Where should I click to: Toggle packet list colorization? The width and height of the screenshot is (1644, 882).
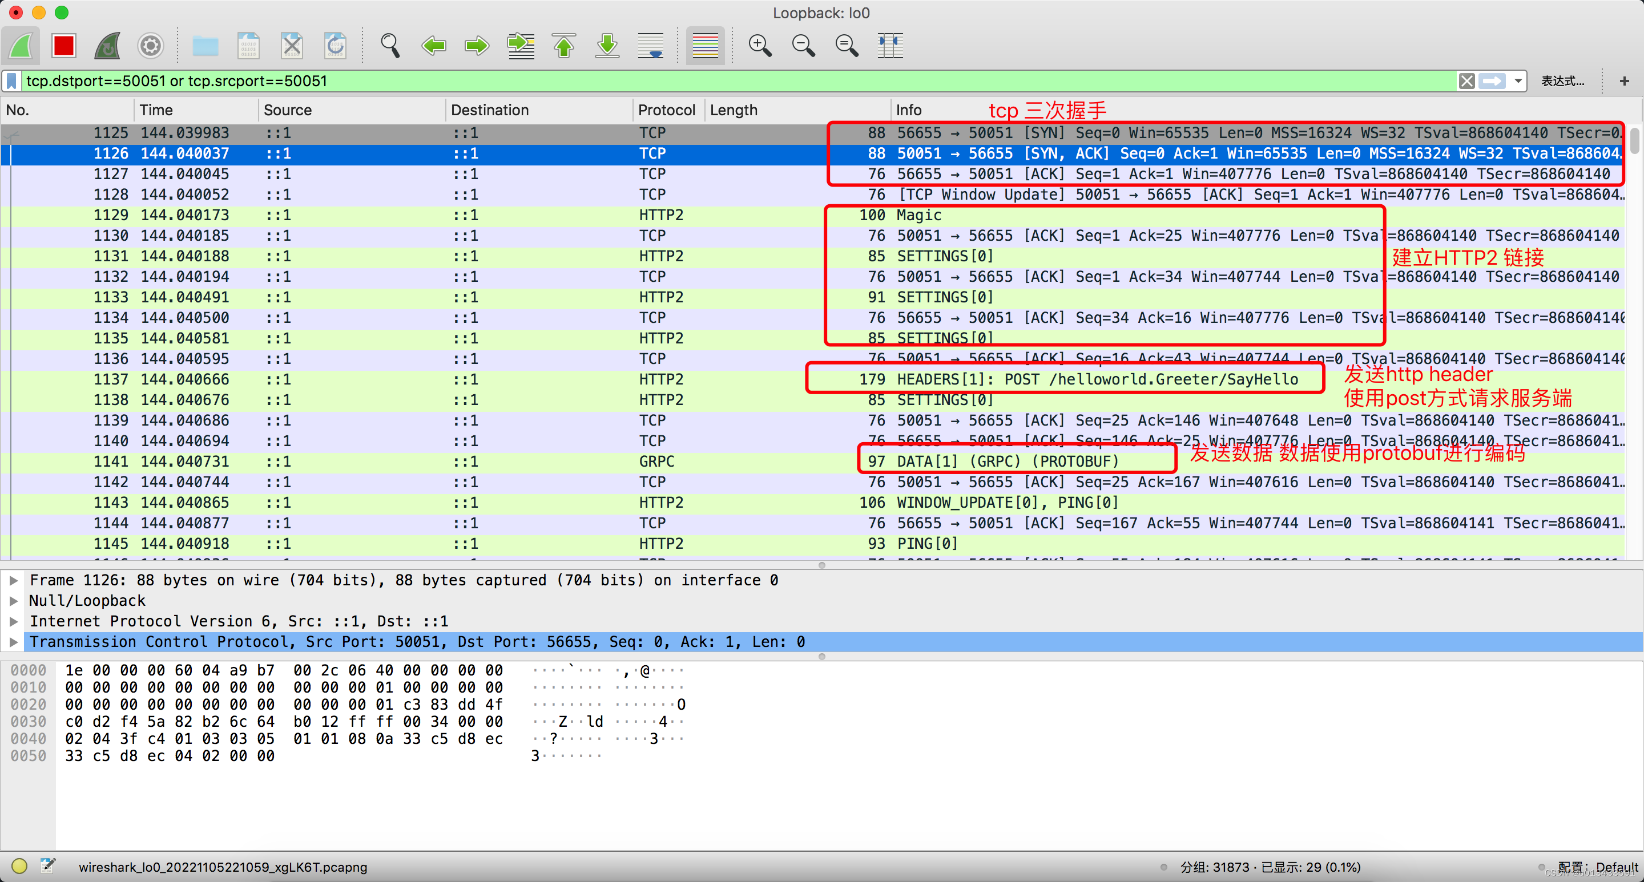point(705,46)
